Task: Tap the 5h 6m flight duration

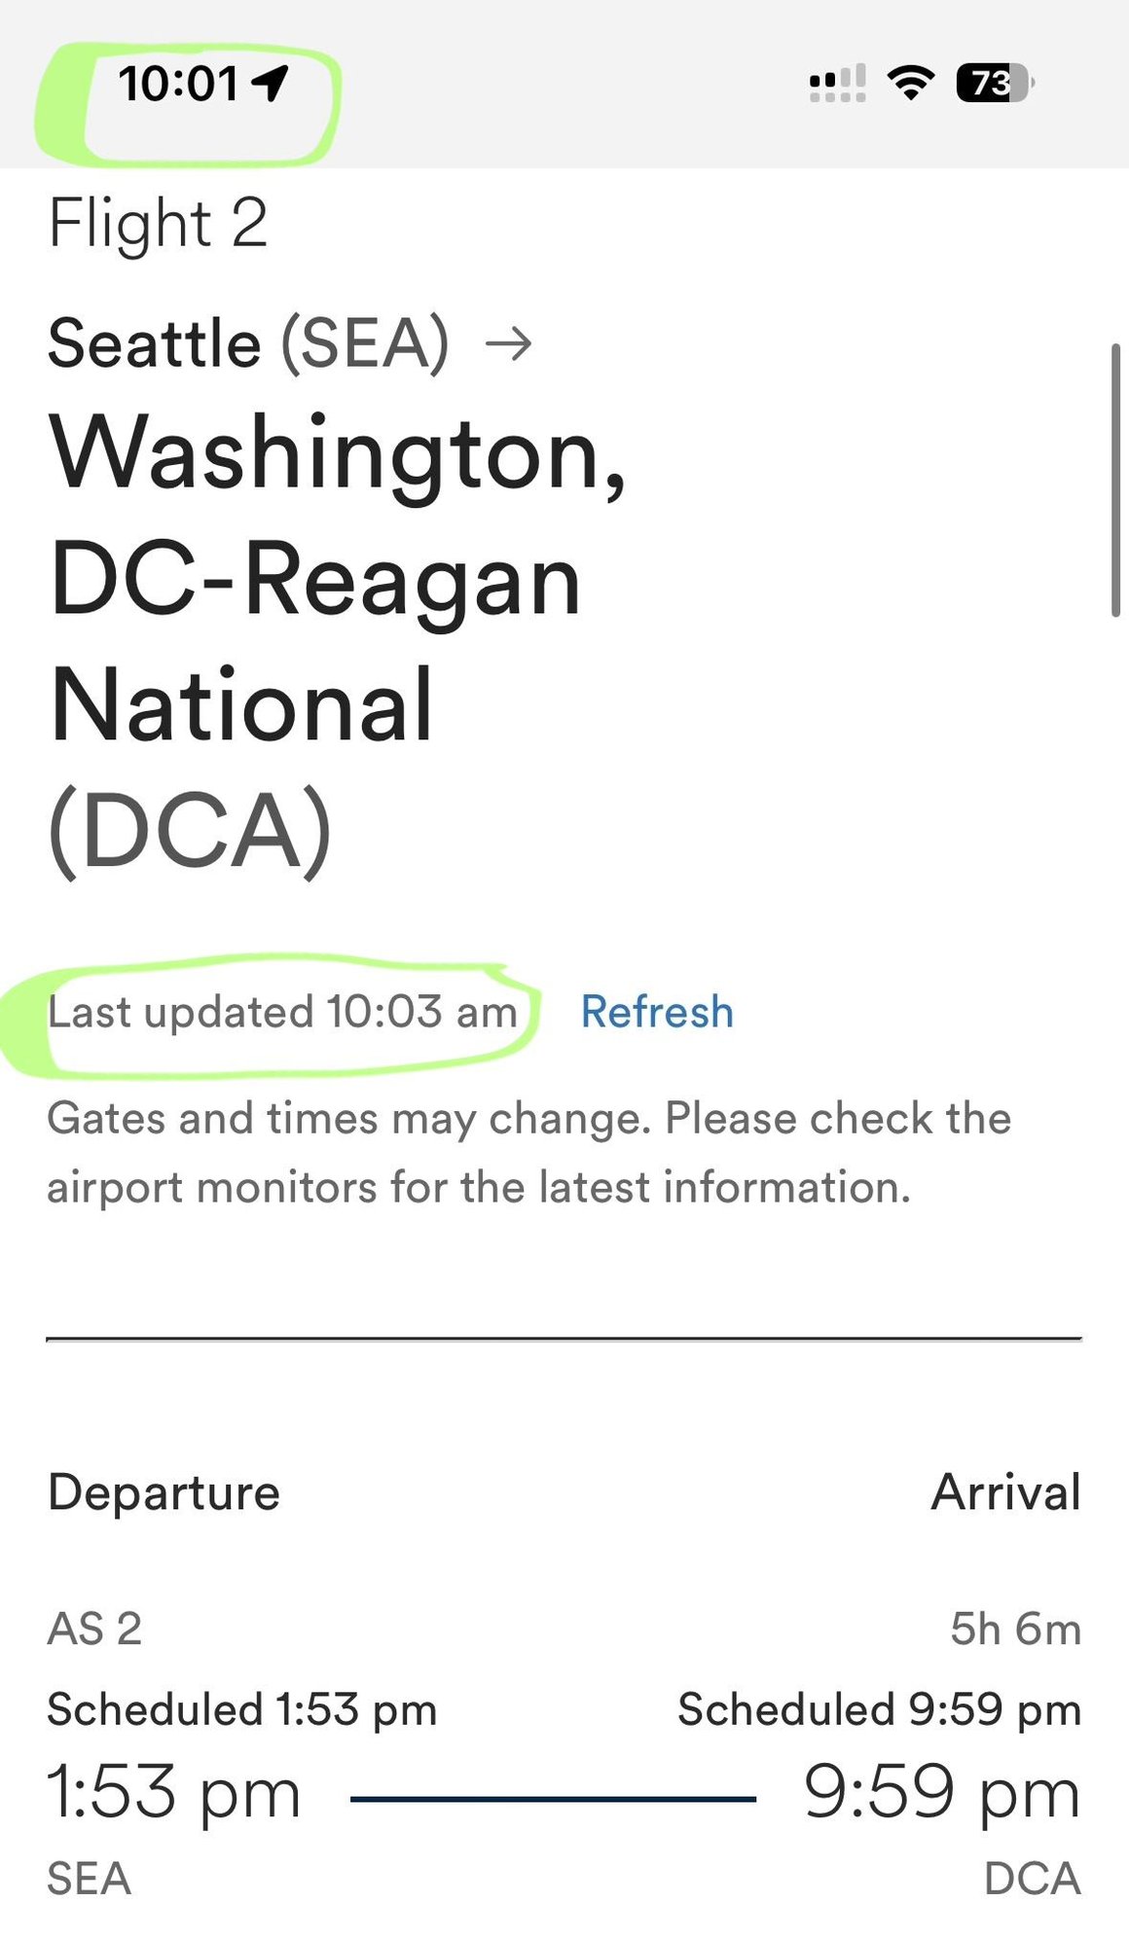Action: 1015,1629
